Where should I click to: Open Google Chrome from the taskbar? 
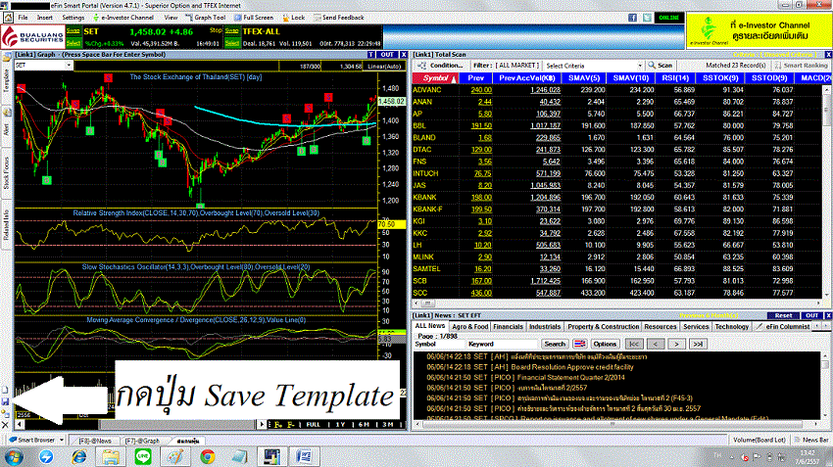(208, 456)
